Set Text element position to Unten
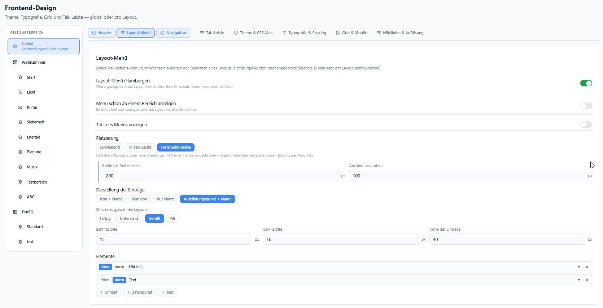The image size is (603, 308). click(119, 280)
